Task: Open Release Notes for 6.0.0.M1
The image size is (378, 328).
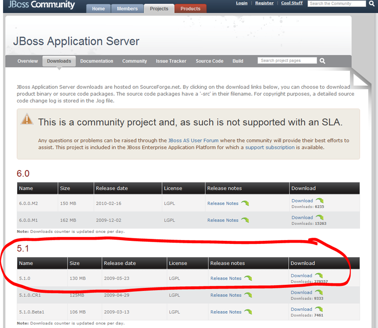Action: [223, 220]
